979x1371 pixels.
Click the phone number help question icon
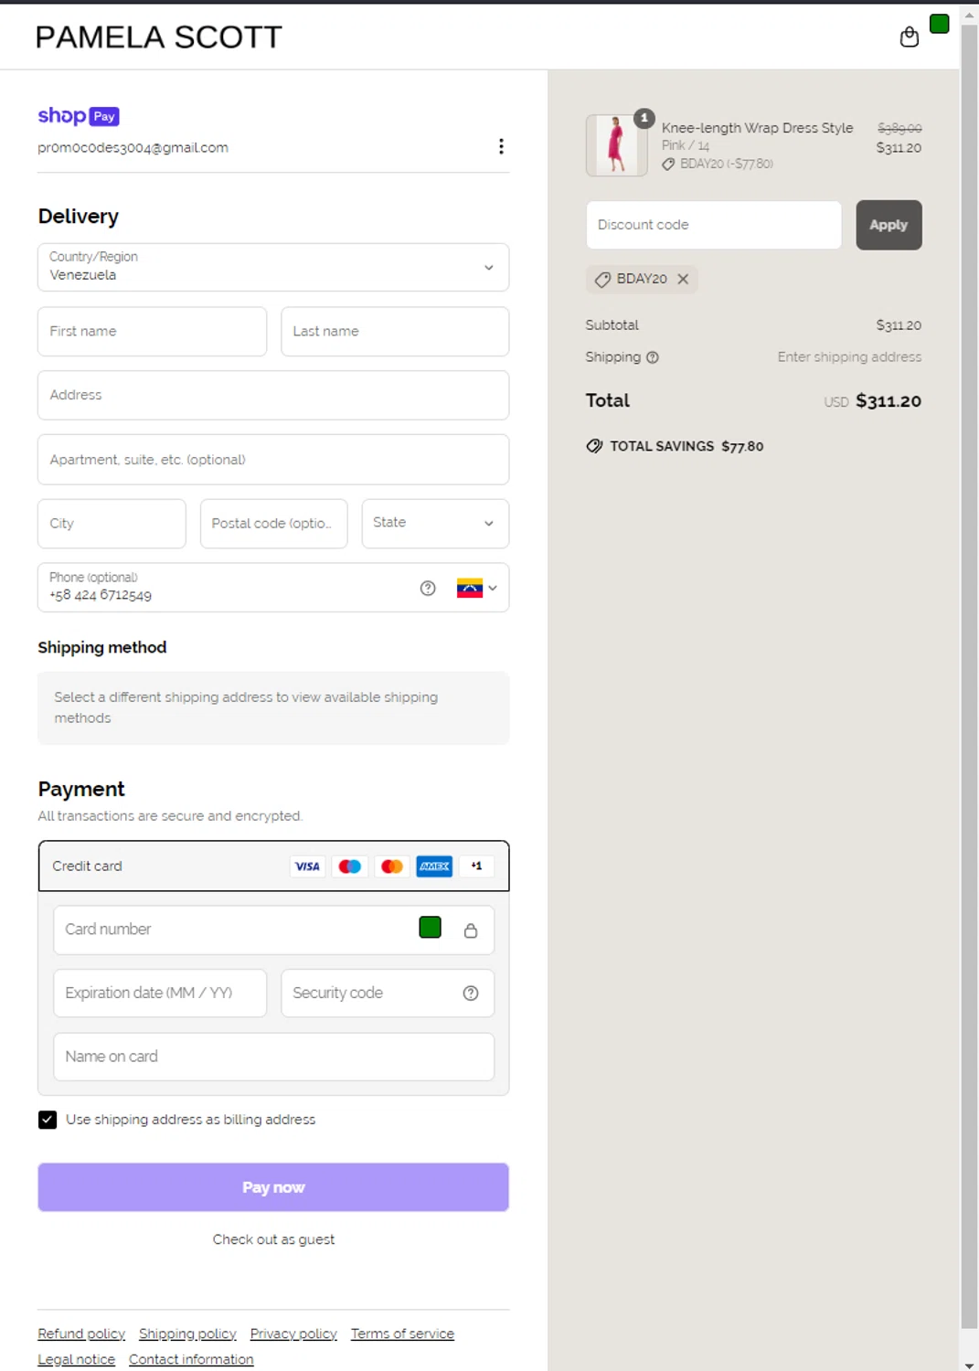[428, 588]
